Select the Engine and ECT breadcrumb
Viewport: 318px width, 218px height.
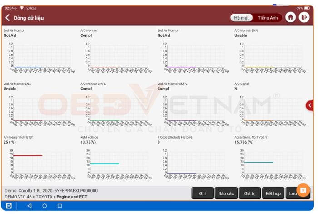[x=72, y=197]
